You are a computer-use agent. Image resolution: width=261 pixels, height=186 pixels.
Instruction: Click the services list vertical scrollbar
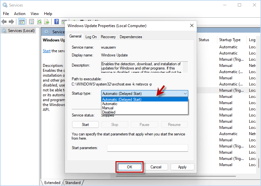click(259, 163)
